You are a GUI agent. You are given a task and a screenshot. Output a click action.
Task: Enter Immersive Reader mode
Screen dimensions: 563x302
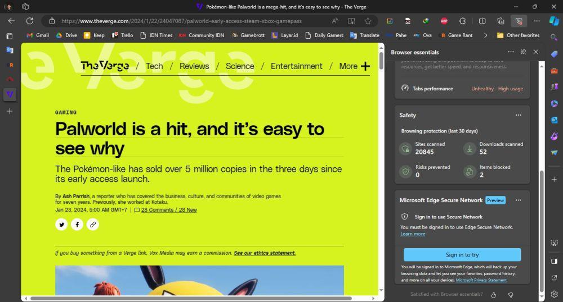pos(351,21)
